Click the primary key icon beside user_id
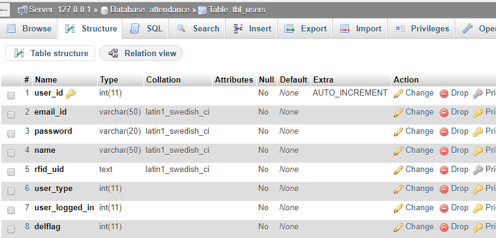The height and width of the screenshot is (238, 496). 71,93
